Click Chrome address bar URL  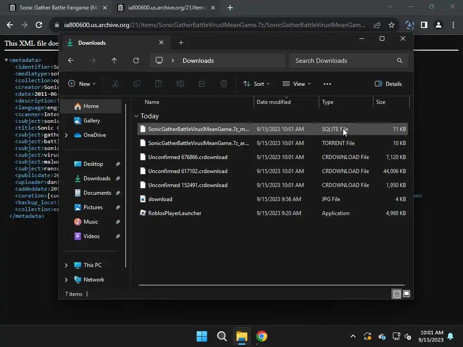[x=215, y=25]
